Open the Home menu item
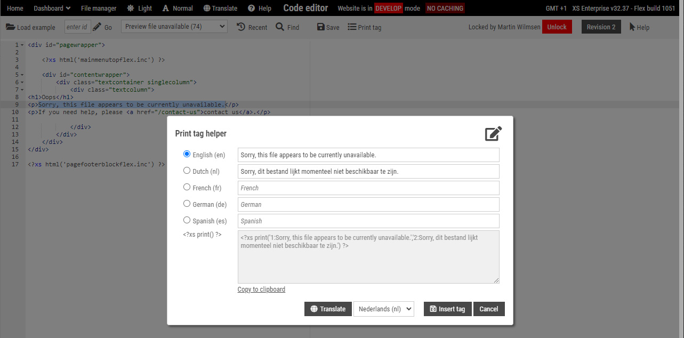684x338 pixels. (x=15, y=8)
